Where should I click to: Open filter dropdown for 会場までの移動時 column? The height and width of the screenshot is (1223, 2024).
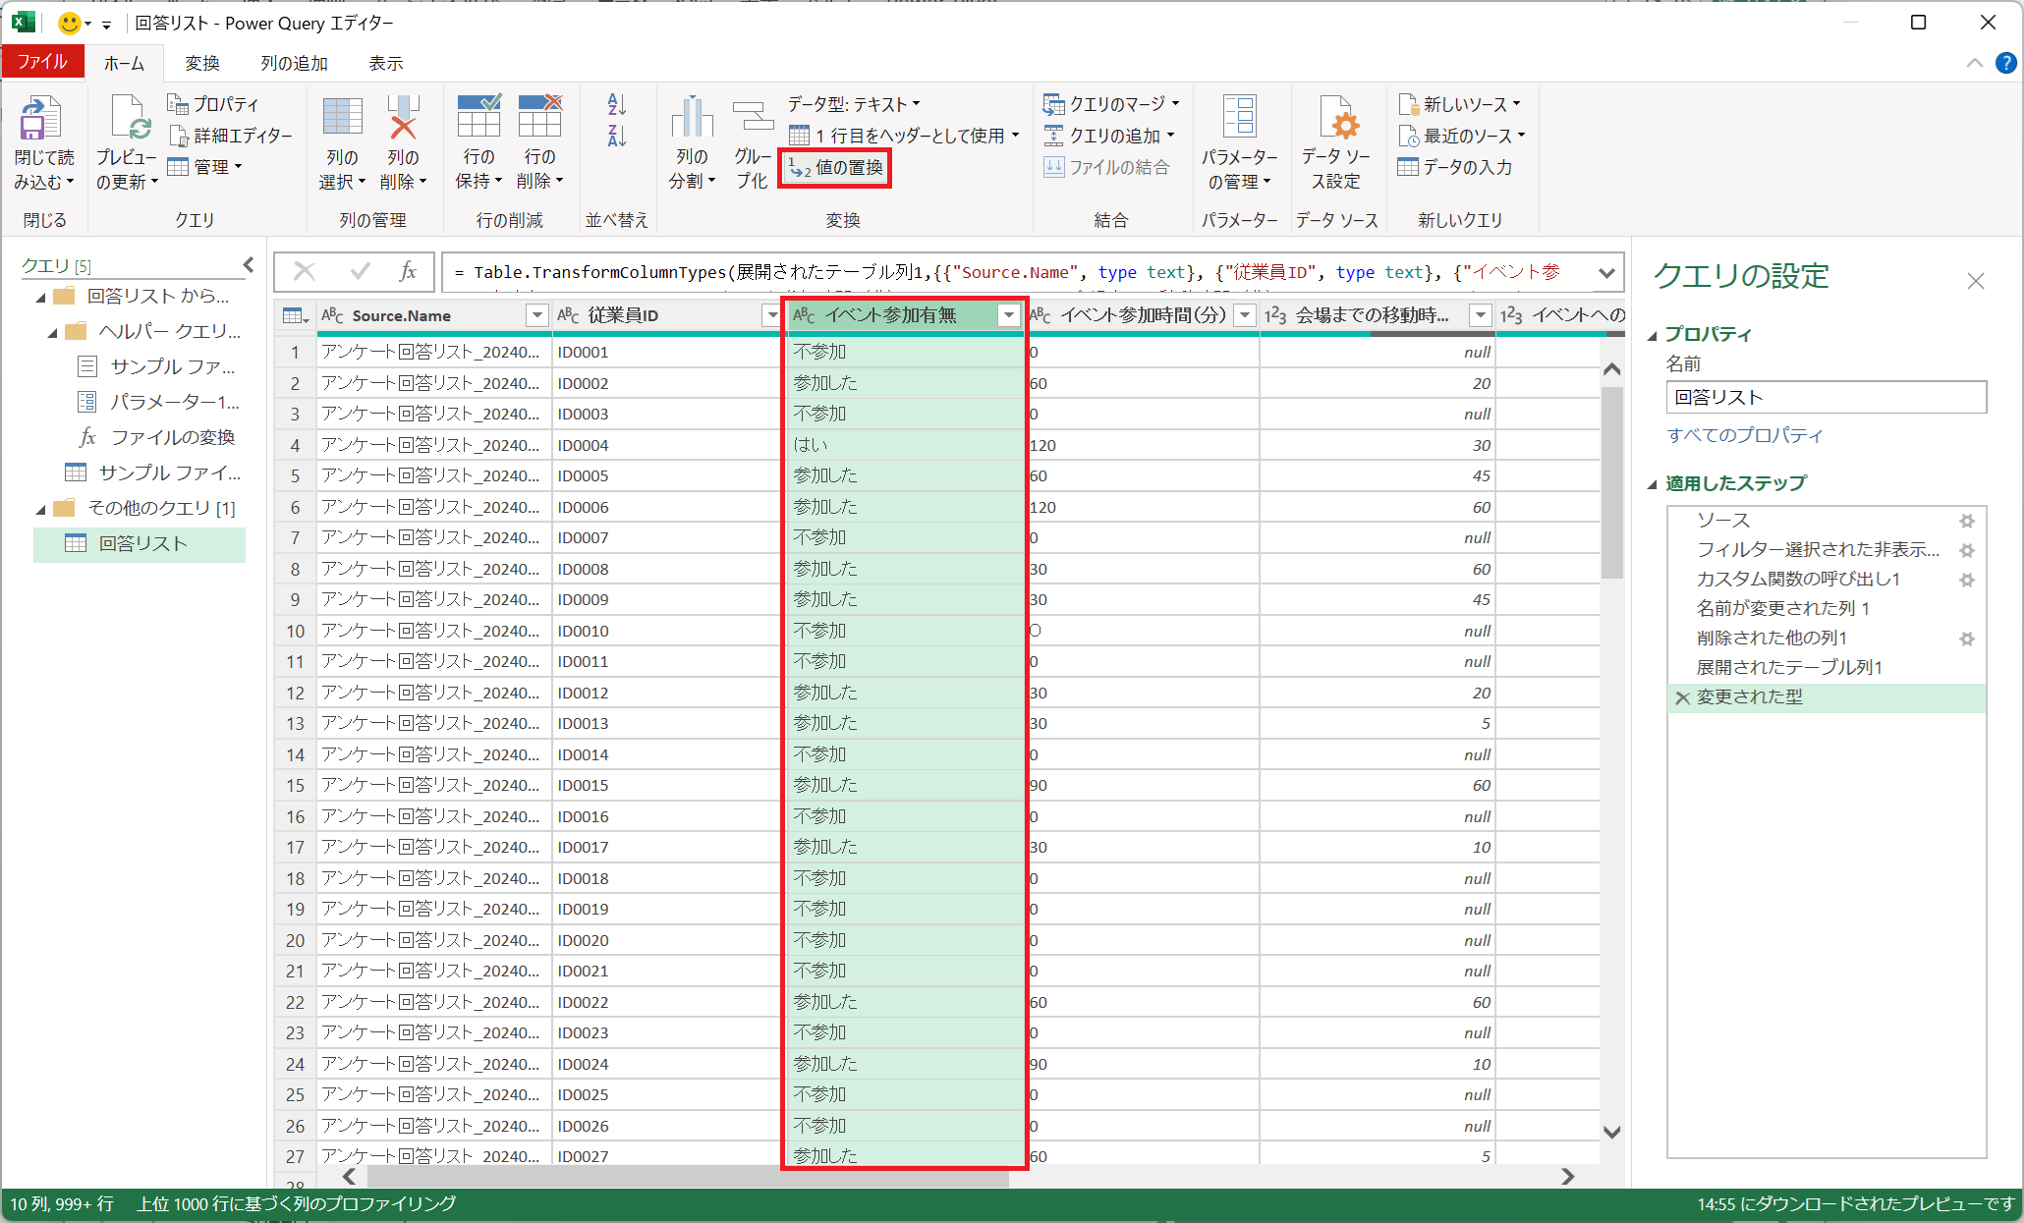pos(1480,315)
